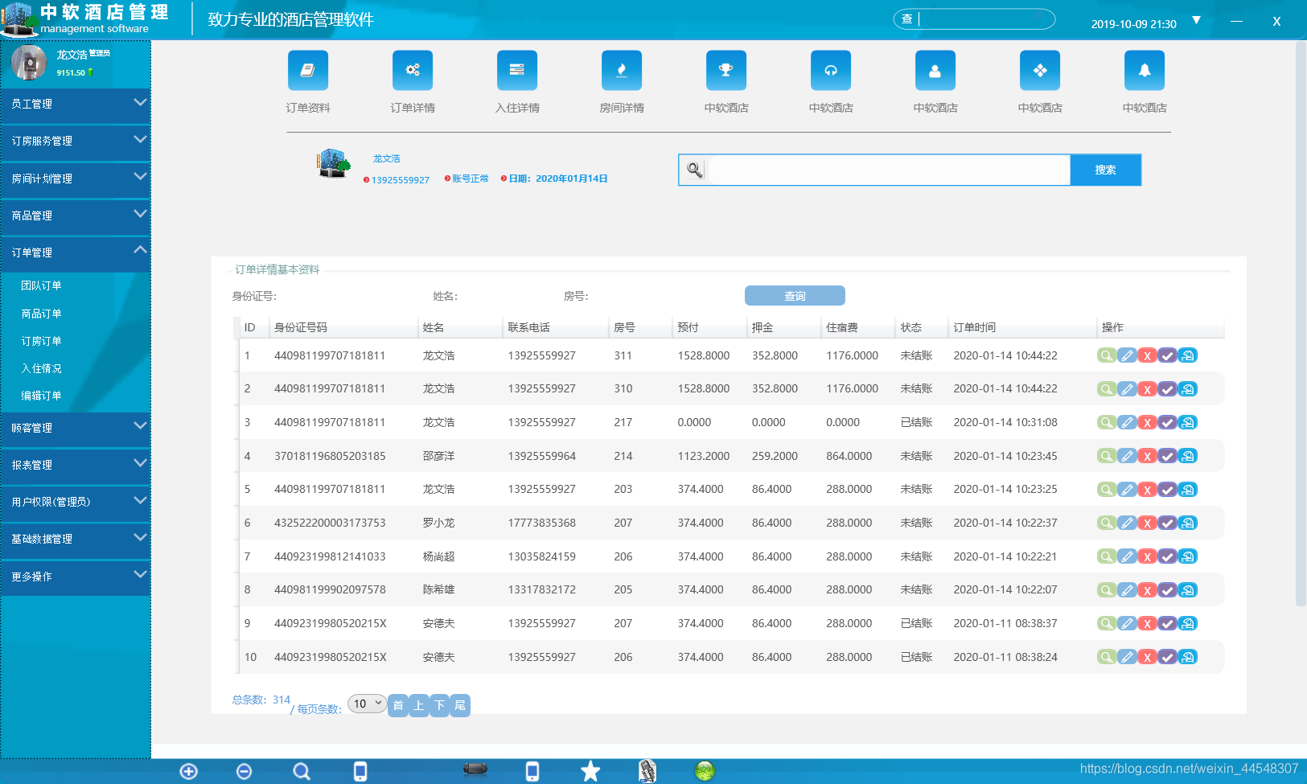The width and height of the screenshot is (1307, 784).
Task: Click the 搜索 button
Action: pos(1105,170)
